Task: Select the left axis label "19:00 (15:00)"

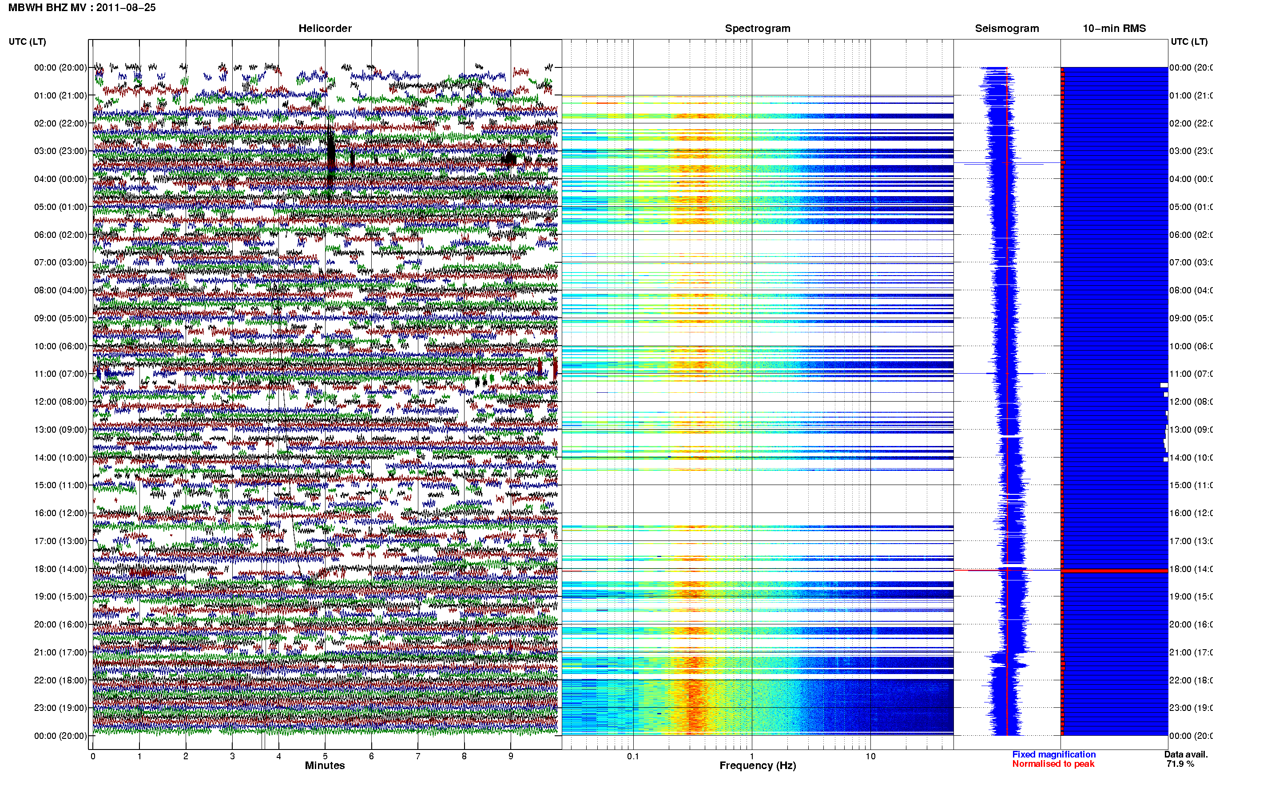Action: point(60,596)
